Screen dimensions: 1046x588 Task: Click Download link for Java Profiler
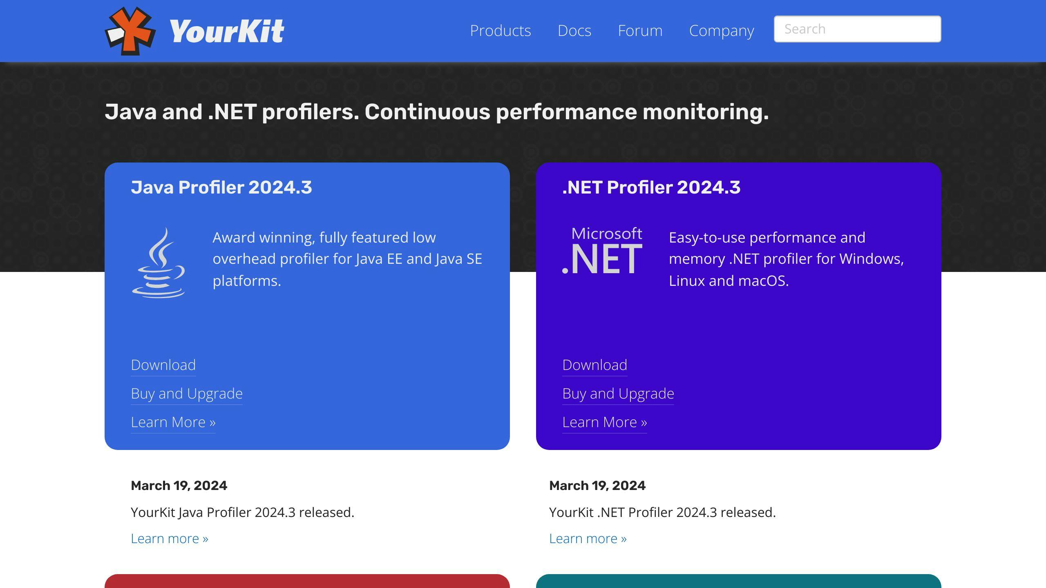coord(163,363)
